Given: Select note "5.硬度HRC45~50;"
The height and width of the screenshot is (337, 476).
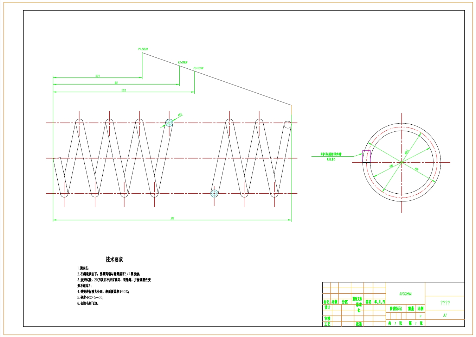Looking at the screenshot, I should point(90,298).
